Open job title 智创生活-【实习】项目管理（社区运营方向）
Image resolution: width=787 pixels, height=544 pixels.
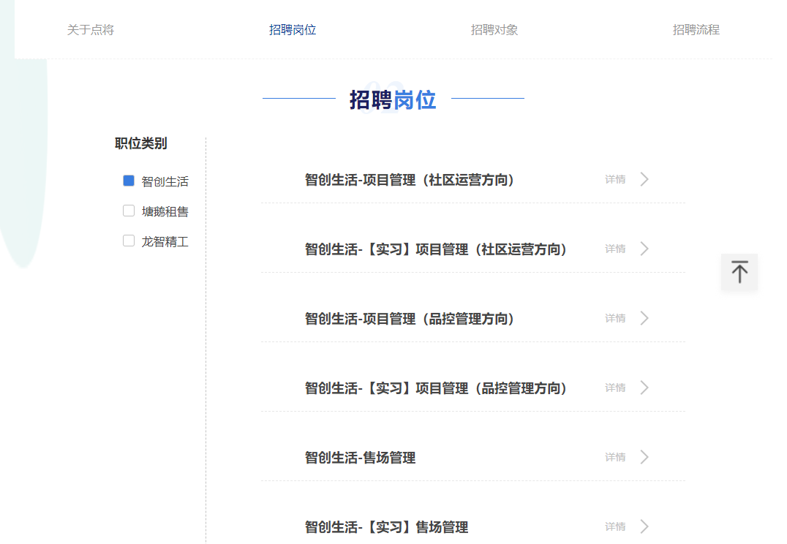(436, 249)
